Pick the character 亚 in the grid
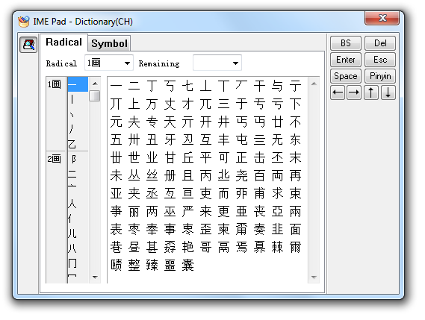The image size is (425, 320). [117, 194]
